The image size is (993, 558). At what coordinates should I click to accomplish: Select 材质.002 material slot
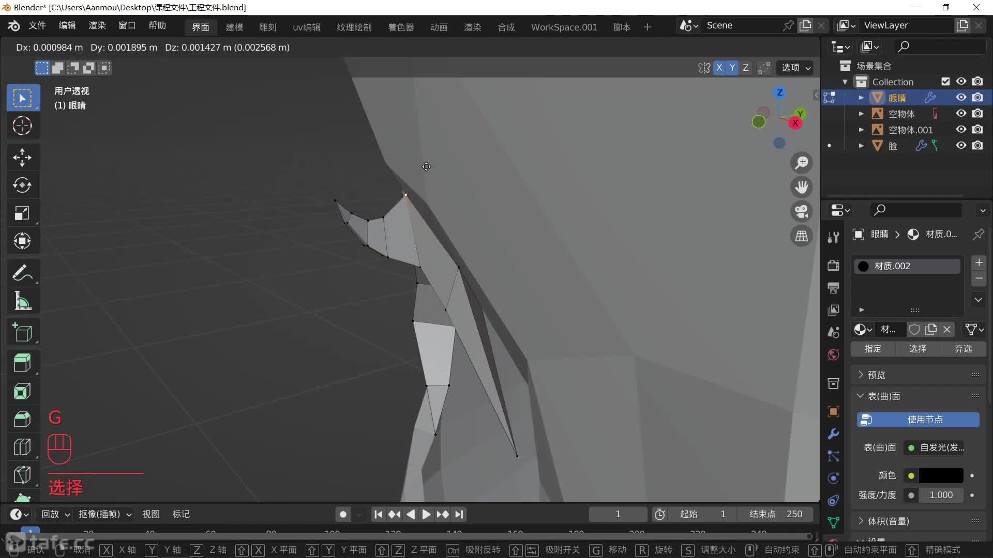pyautogui.click(x=907, y=266)
